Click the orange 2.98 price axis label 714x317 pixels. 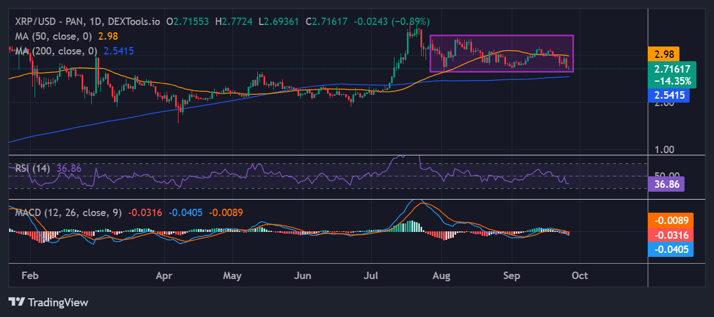[x=663, y=54]
